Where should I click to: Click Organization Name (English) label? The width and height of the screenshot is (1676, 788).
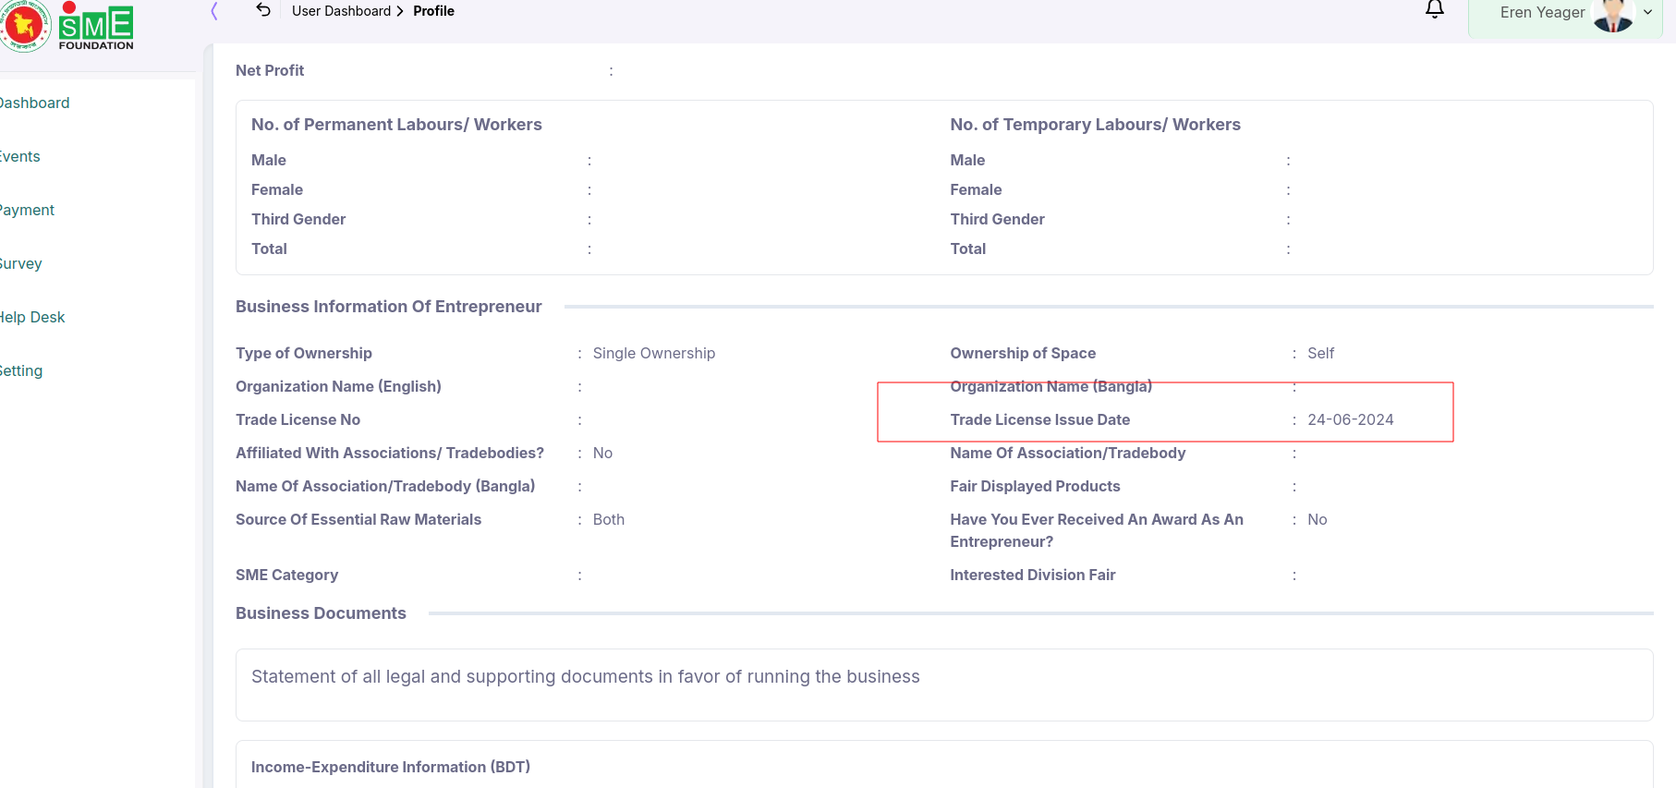pos(338,386)
